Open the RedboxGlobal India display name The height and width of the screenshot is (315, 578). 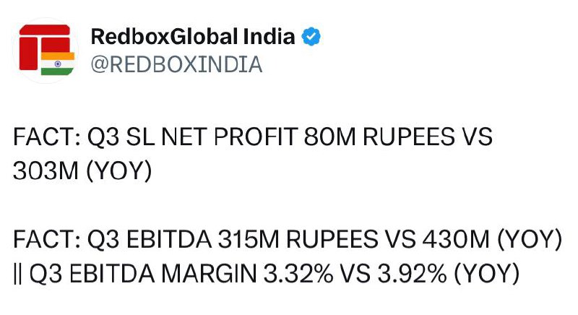[x=193, y=36]
